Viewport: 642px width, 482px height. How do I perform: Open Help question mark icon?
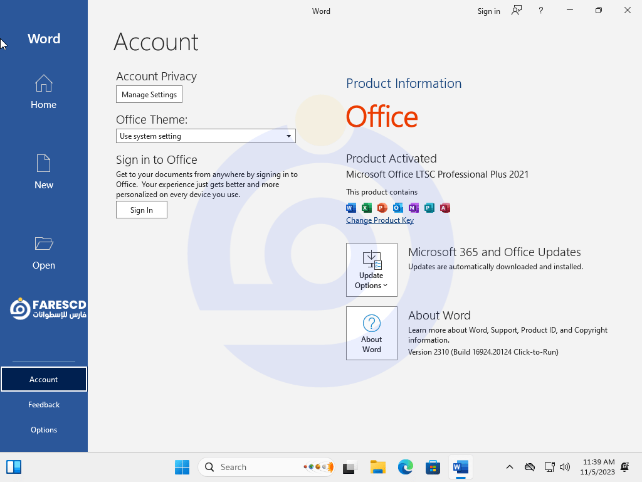(541, 11)
